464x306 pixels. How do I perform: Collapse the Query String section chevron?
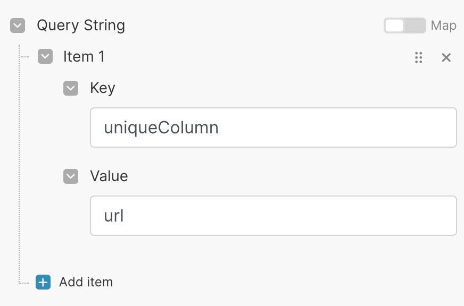click(x=18, y=25)
